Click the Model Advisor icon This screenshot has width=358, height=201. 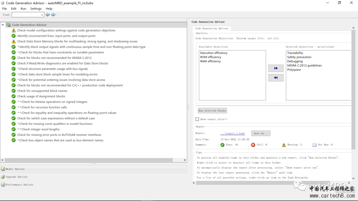click(x=3, y=169)
